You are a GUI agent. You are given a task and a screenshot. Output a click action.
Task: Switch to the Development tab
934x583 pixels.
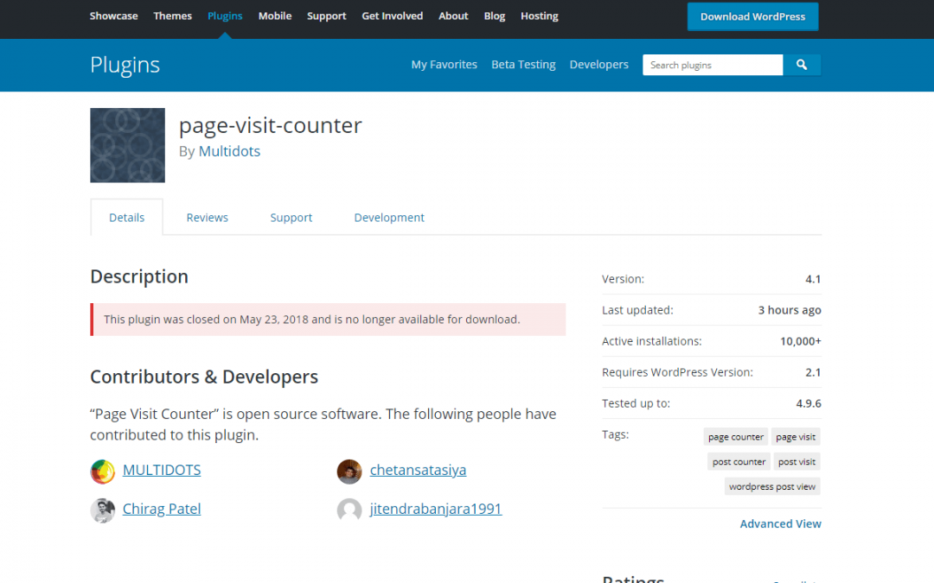[389, 218]
